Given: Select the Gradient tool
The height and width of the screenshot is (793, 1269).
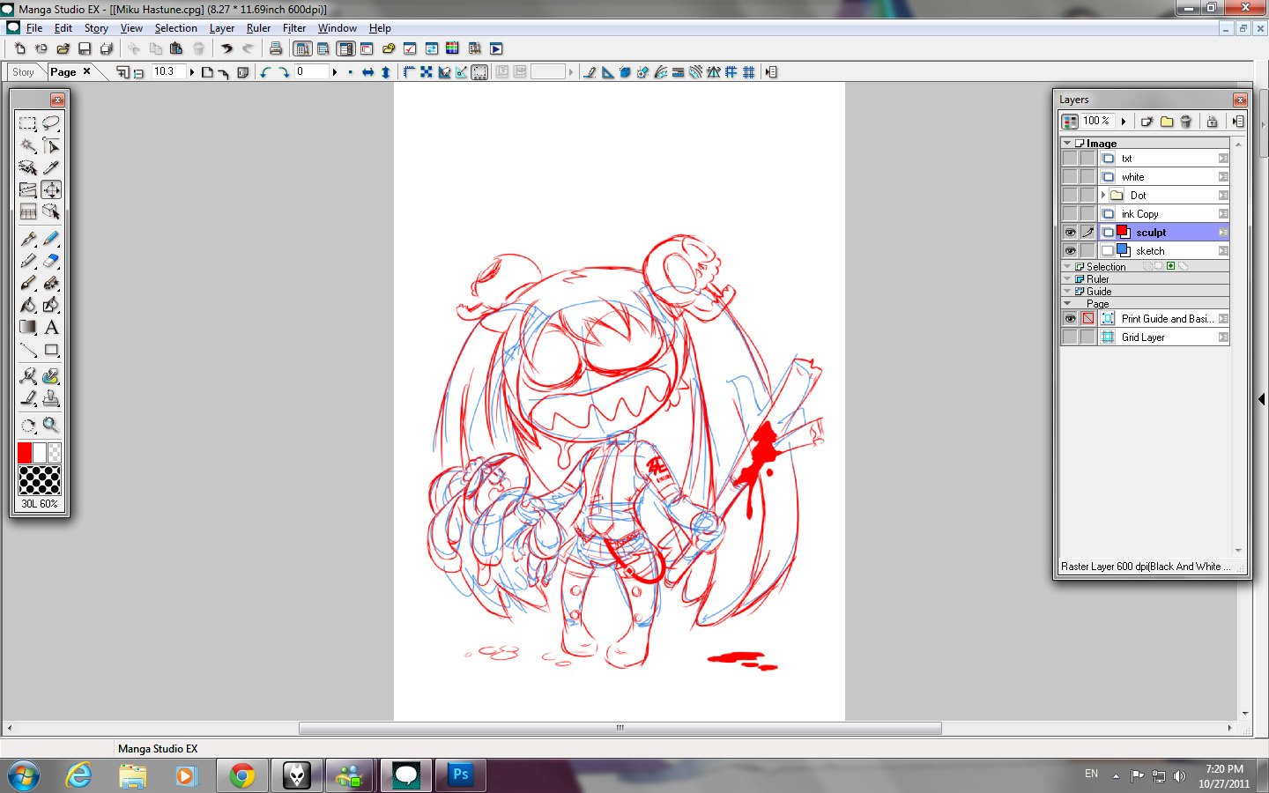Looking at the screenshot, I should pyautogui.click(x=28, y=327).
